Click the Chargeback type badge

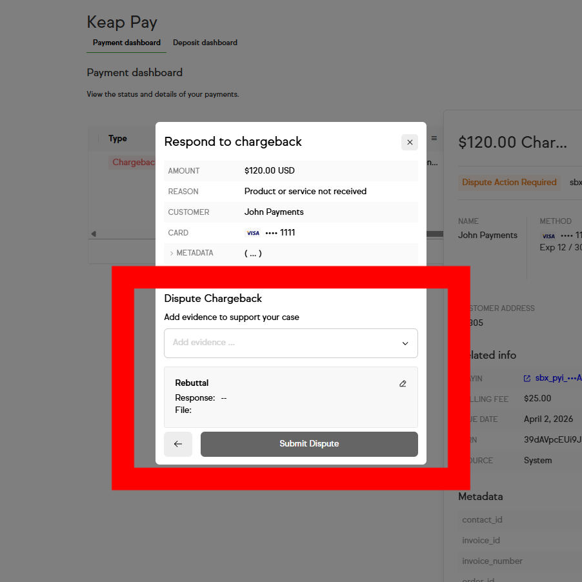point(134,162)
